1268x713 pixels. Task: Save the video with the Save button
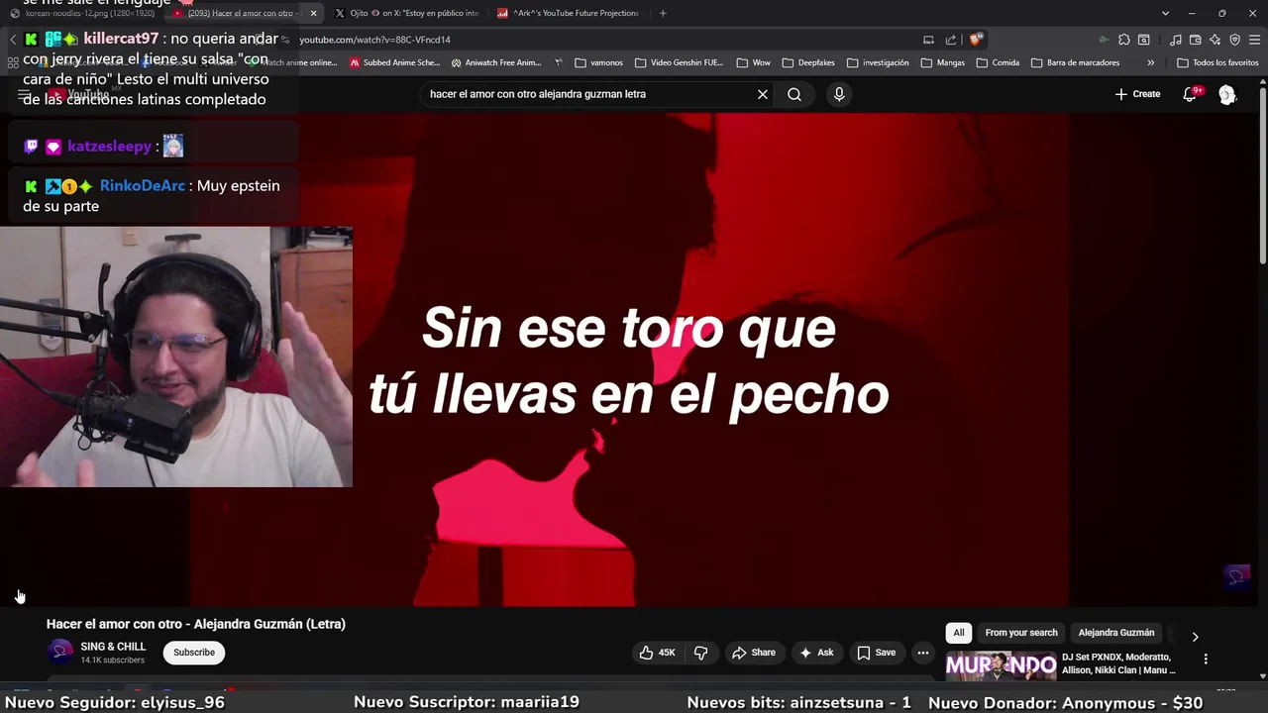coord(877,653)
